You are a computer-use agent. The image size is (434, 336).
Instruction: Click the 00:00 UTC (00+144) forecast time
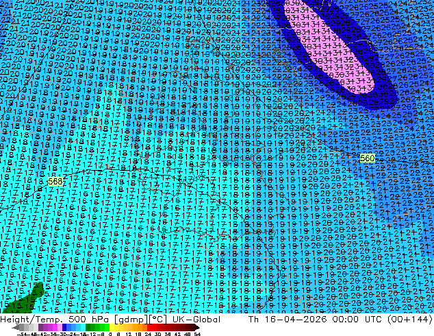[x=382, y=320]
